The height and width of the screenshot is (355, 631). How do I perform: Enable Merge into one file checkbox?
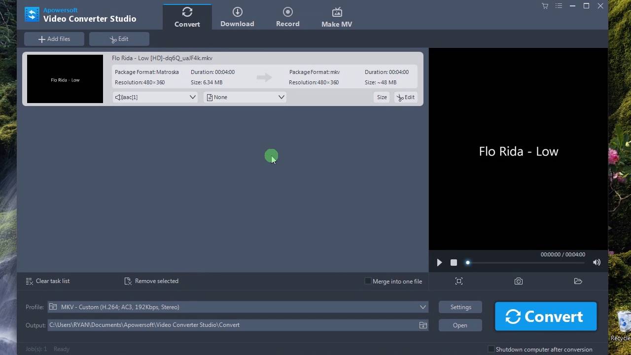[x=368, y=281]
